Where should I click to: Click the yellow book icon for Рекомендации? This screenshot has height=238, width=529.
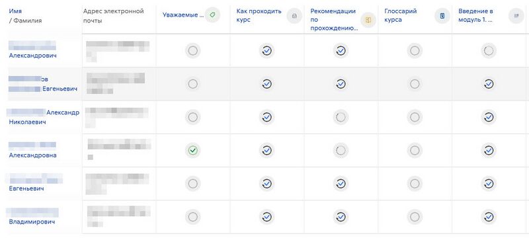368,20
